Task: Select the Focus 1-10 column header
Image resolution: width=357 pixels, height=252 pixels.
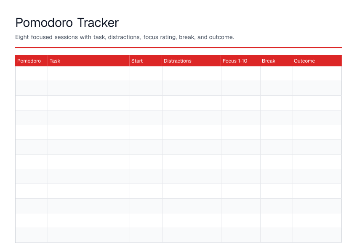Action: [x=240, y=61]
